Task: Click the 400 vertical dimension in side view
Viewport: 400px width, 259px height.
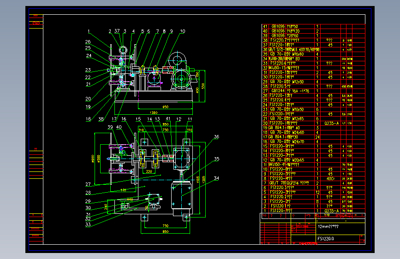Action: 197,90
